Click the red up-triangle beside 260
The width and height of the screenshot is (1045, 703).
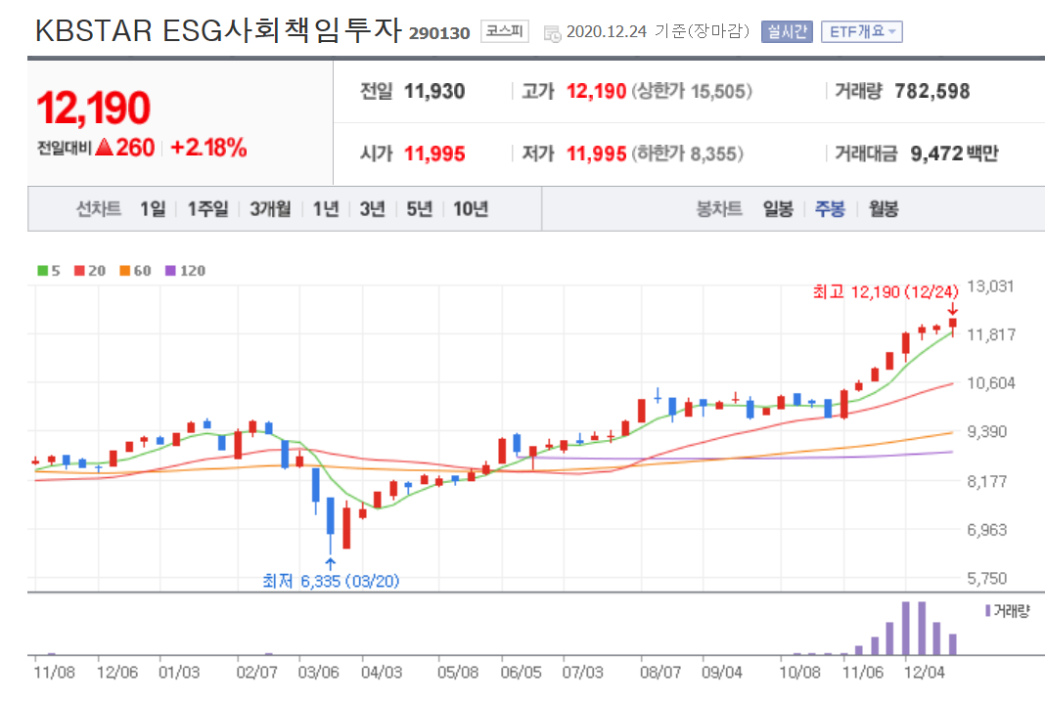tap(104, 147)
